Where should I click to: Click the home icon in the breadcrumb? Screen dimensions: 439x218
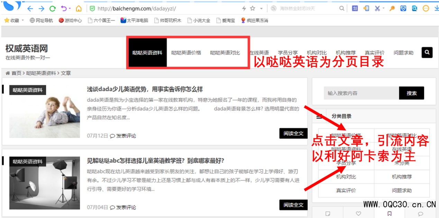(8, 73)
